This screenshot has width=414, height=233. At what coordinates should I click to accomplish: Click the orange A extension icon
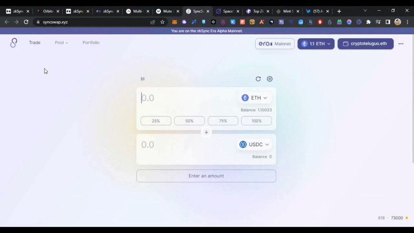[x=262, y=22]
